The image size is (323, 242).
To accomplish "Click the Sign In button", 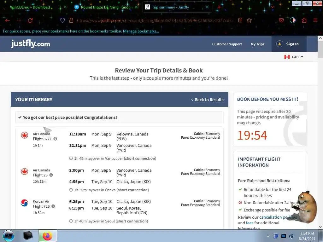I will tap(289, 44).
